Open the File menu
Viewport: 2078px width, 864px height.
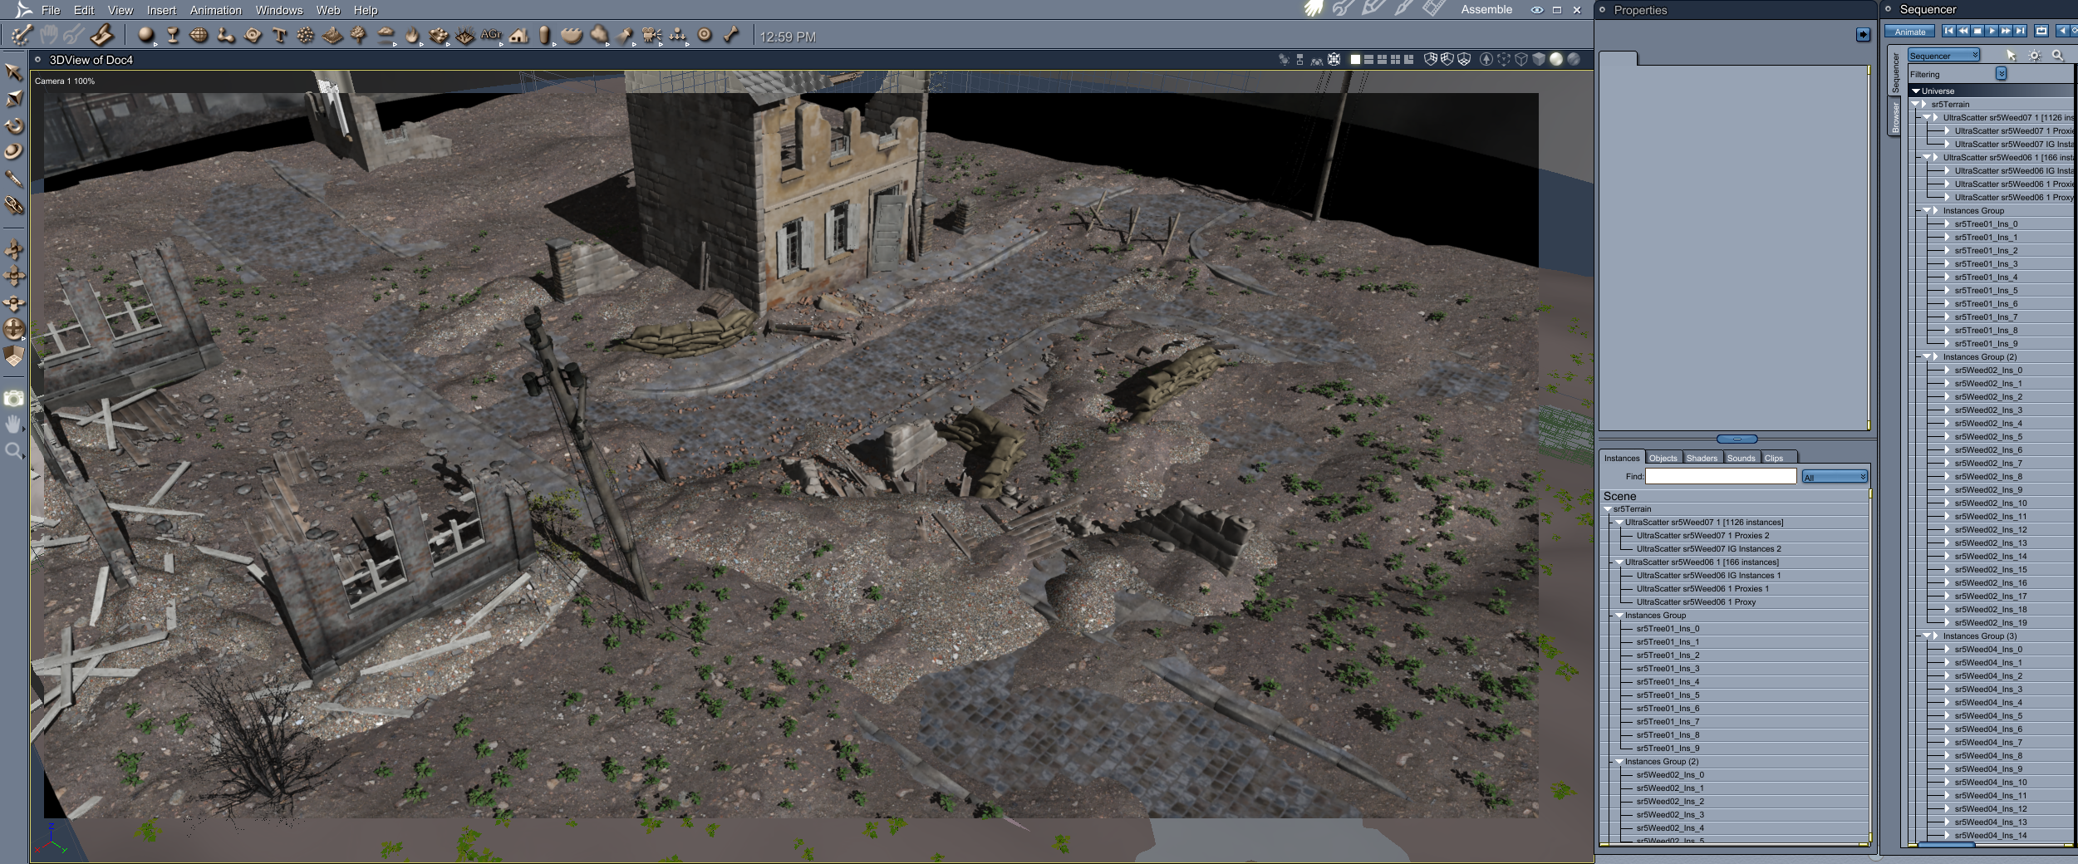tap(51, 10)
